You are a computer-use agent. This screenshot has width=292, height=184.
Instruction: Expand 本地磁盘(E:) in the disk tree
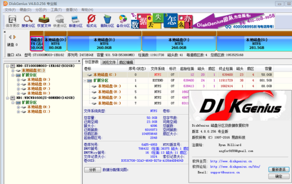point(18,84)
